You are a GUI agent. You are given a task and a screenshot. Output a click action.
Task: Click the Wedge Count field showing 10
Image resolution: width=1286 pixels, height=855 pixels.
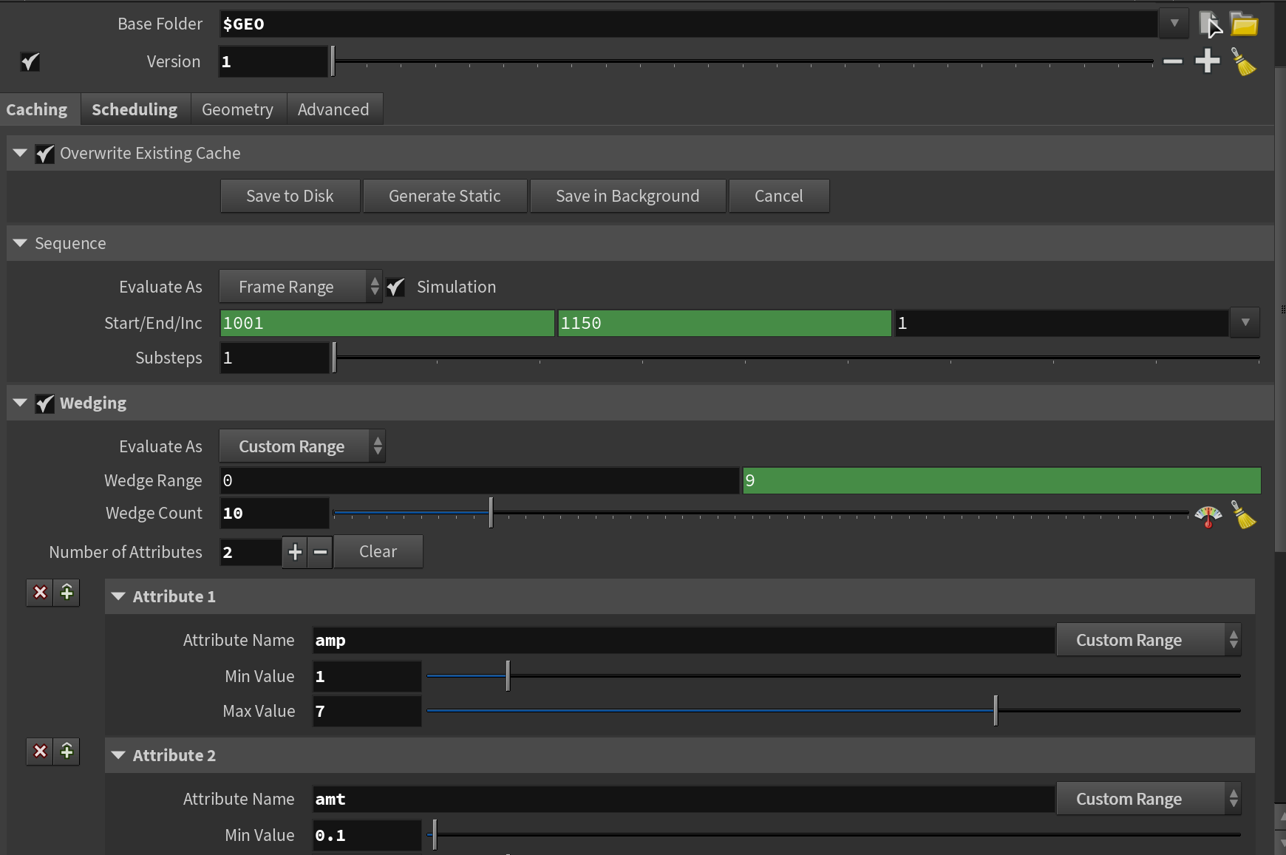point(274,513)
